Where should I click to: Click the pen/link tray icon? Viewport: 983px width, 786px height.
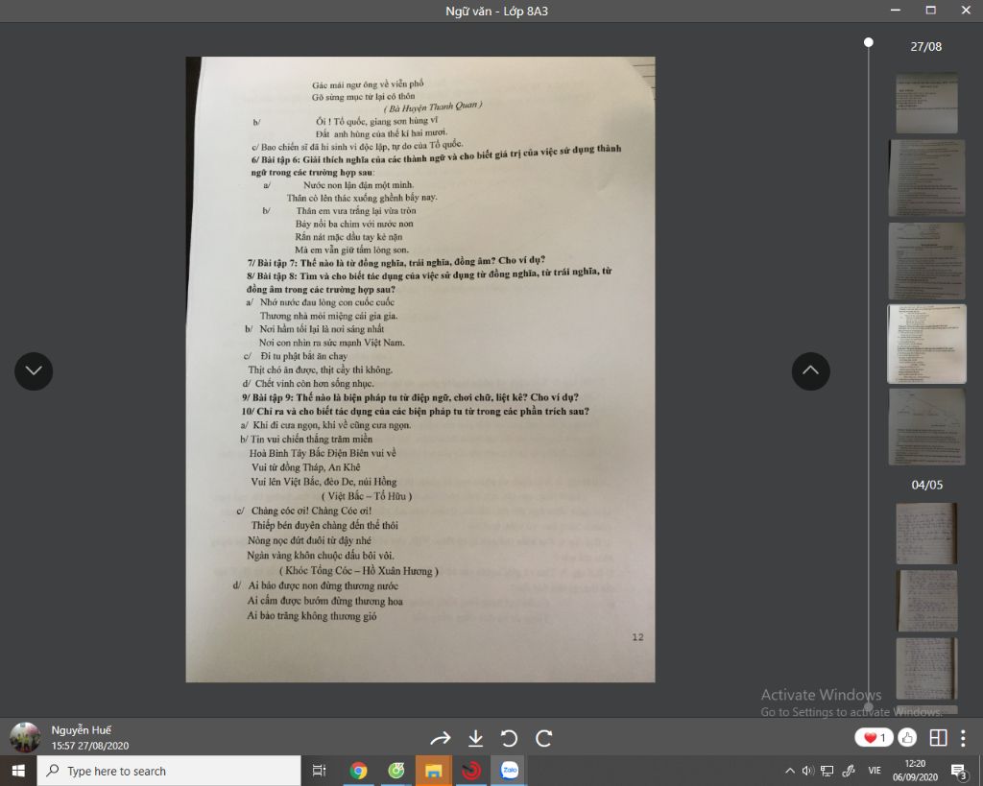tap(849, 771)
